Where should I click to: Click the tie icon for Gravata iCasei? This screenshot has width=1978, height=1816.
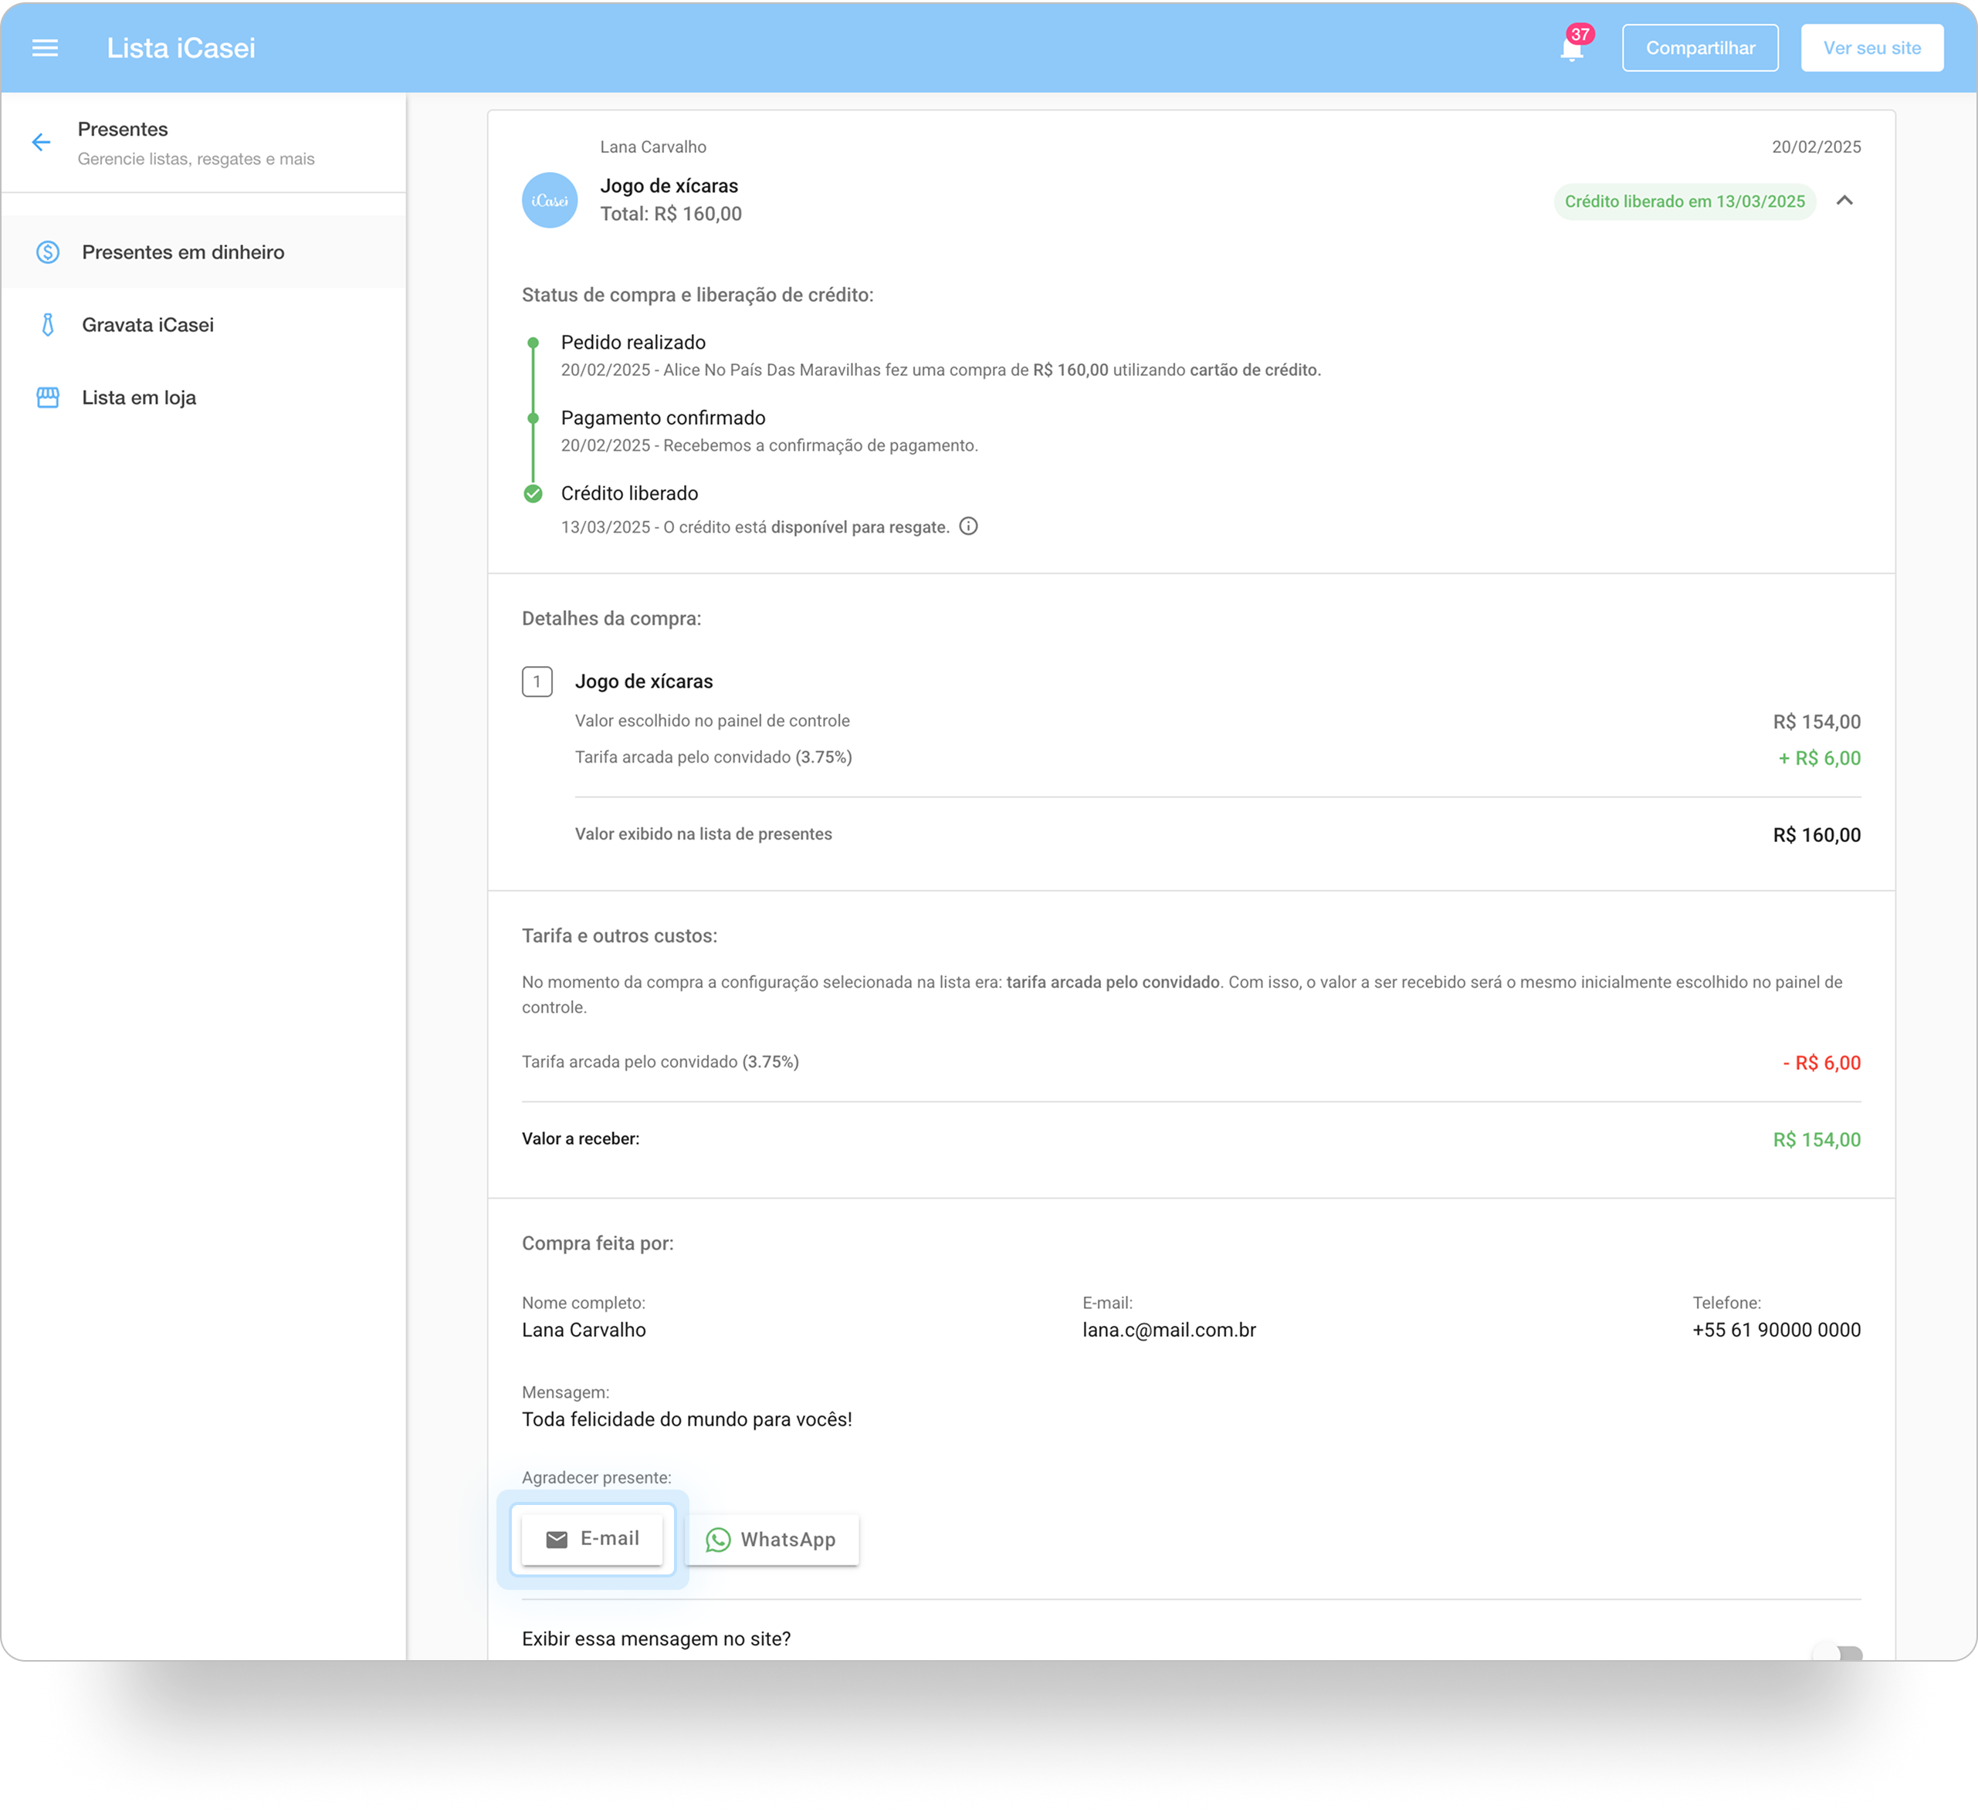(47, 325)
